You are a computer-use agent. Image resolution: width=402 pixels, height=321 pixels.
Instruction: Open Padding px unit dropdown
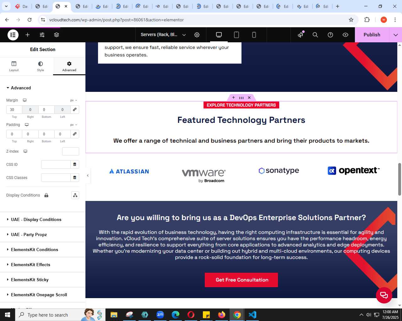[74, 125]
